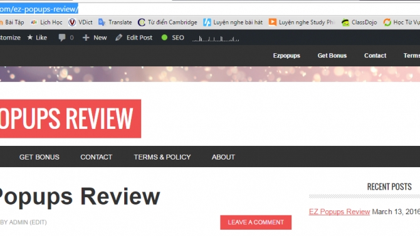
Task: Click the Edit Post label
Action: pos(139,38)
